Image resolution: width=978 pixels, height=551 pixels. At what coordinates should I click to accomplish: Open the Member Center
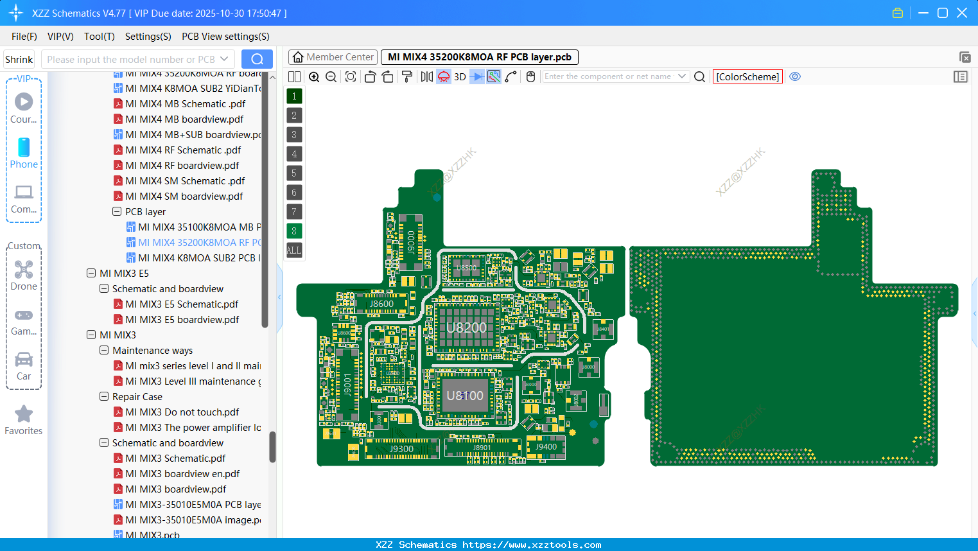pyautogui.click(x=333, y=57)
